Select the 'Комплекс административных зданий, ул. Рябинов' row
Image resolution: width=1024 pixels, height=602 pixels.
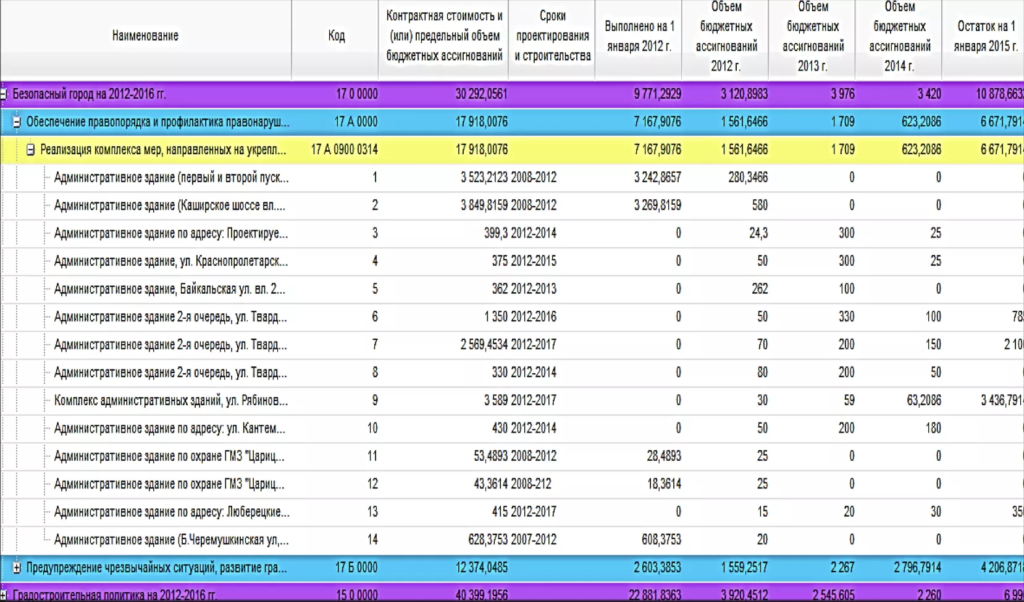170,400
